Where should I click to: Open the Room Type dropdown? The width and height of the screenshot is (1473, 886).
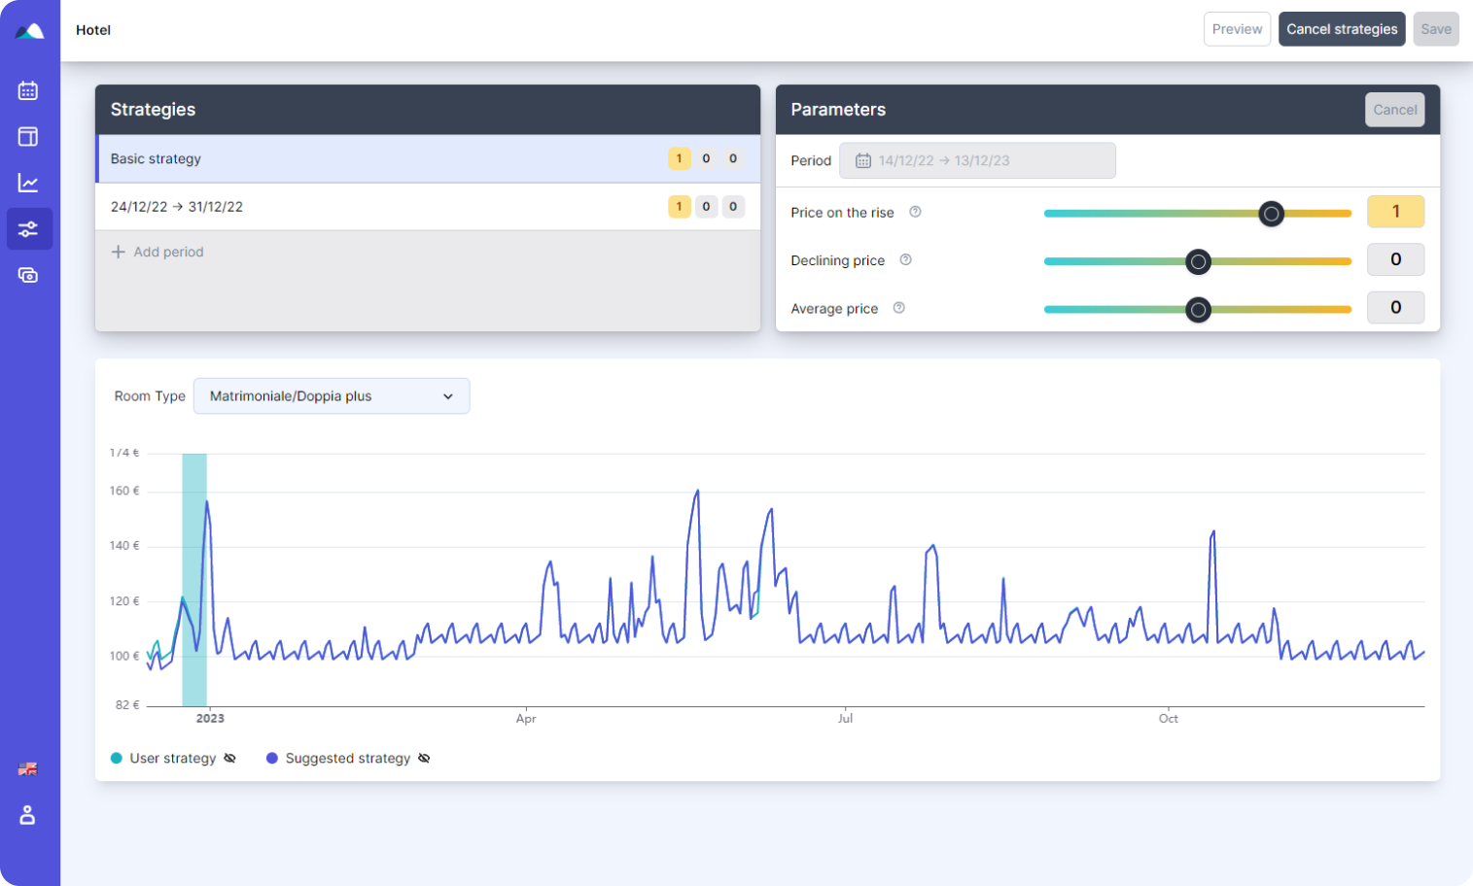pyautogui.click(x=332, y=396)
